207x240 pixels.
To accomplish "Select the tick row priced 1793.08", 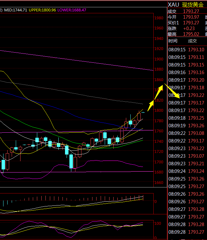I will click(x=186, y=133).
